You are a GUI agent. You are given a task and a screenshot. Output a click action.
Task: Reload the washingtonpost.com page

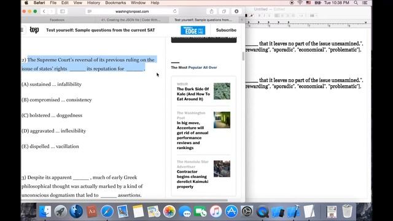[x=174, y=11]
